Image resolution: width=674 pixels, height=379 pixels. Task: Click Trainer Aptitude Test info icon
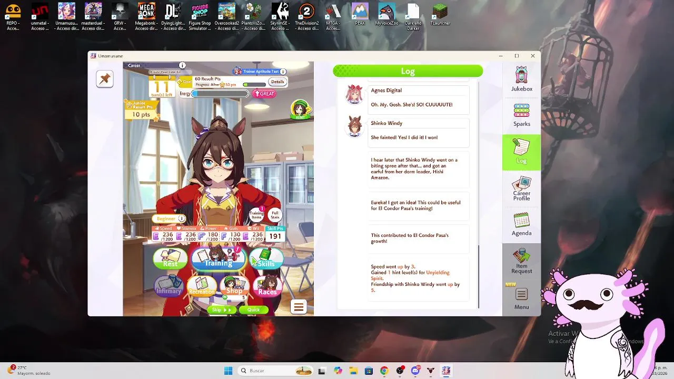coord(283,71)
